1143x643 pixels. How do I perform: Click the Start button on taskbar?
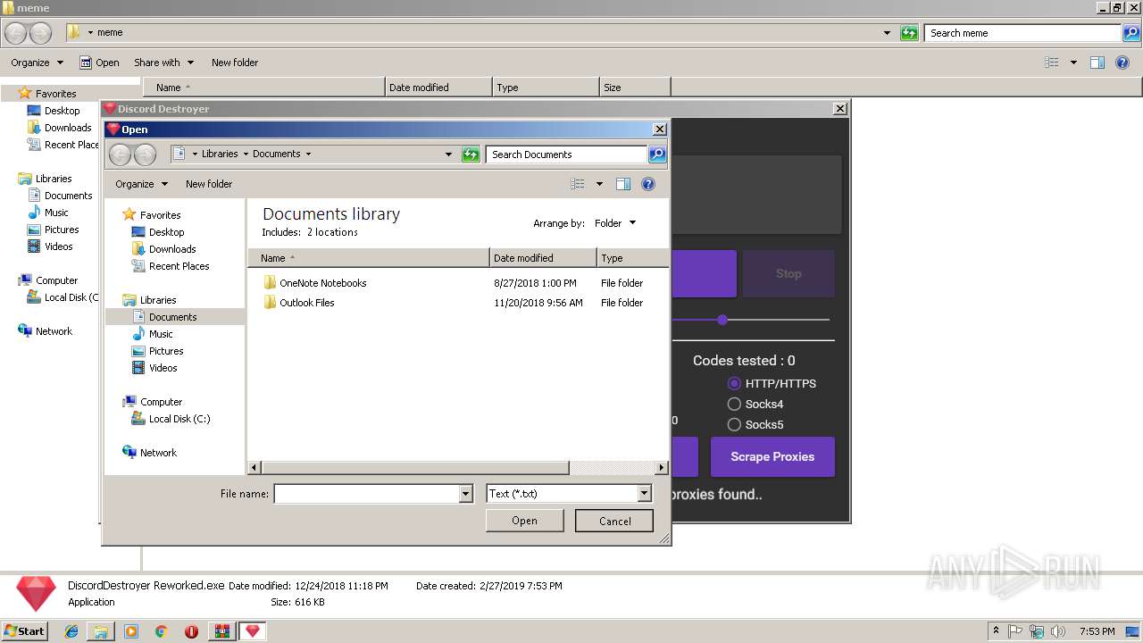point(25,631)
